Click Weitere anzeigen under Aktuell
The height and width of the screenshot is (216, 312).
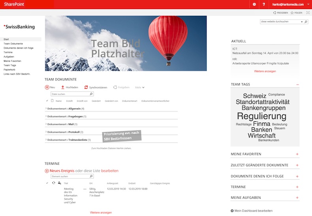(x=265, y=71)
